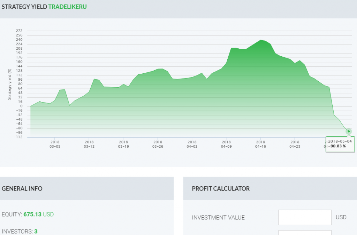Click the 2018 03-12 x-axis date label
This screenshot has width=357, height=235.
click(x=89, y=144)
